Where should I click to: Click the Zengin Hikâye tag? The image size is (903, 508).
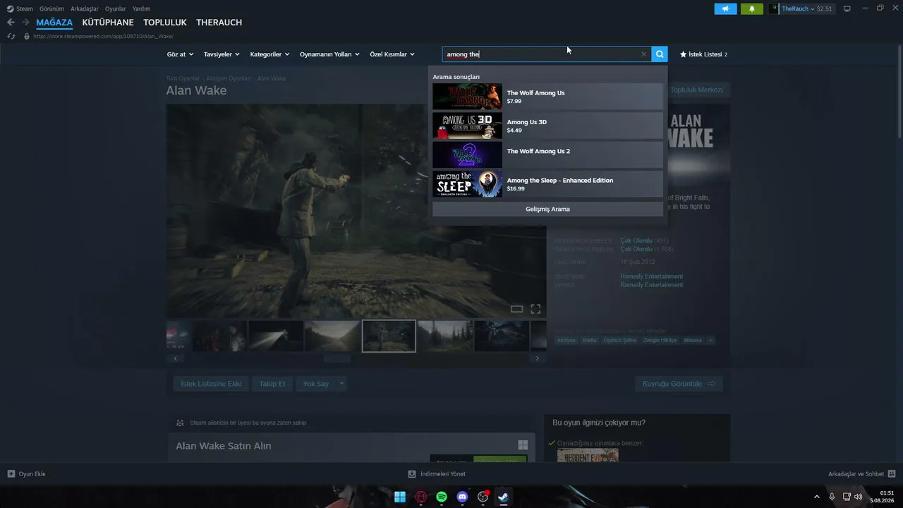660,340
